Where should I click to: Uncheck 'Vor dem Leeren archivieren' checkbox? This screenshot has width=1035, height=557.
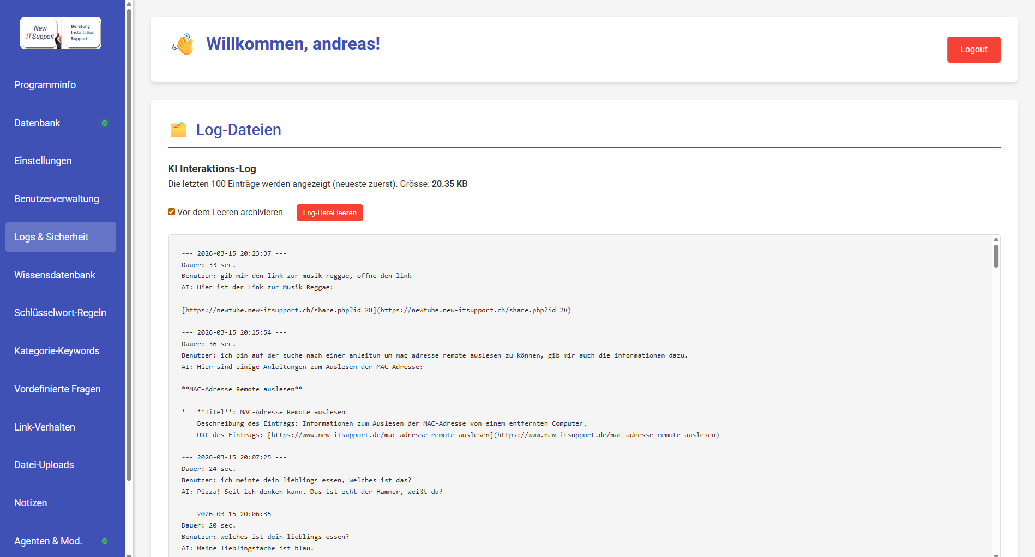[x=172, y=212]
